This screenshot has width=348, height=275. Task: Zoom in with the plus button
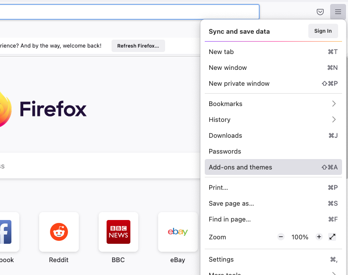pyautogui.click(x=319, y=237)
